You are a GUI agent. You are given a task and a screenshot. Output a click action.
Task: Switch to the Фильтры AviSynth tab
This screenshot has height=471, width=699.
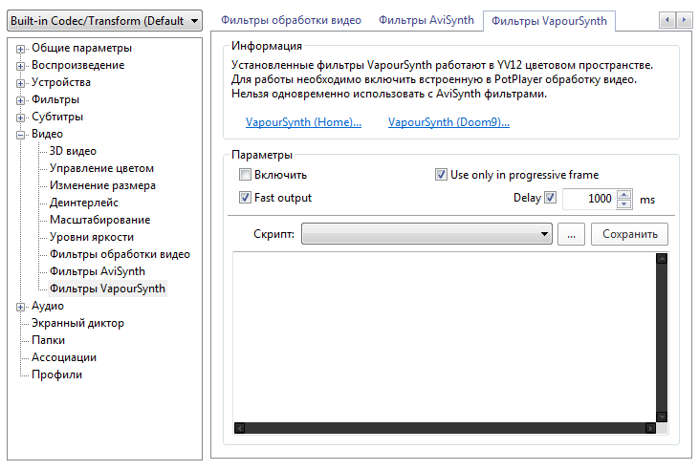(x=426, y=20)
